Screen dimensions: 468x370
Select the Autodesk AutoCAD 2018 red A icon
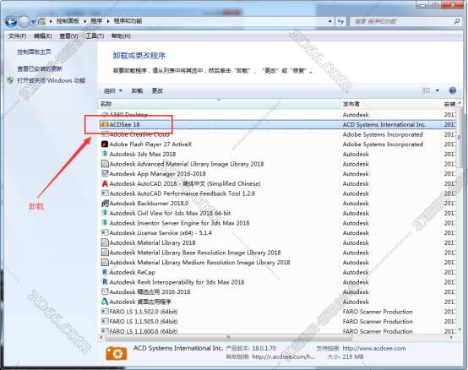pos(105,183)
